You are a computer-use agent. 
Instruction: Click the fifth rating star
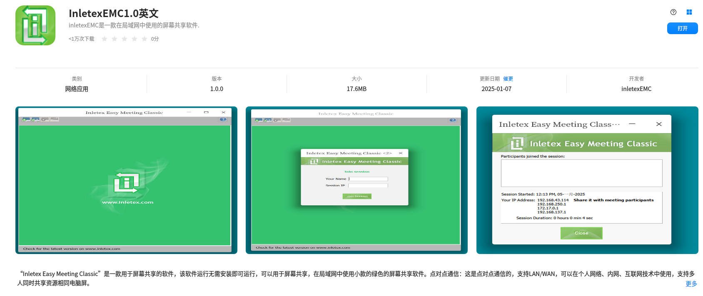[145, 39]
